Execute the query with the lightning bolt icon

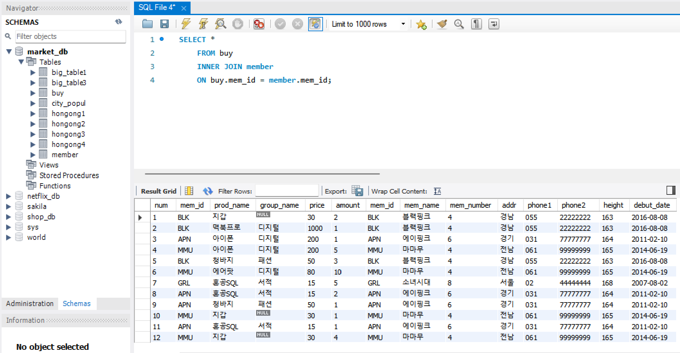[186, 24]
